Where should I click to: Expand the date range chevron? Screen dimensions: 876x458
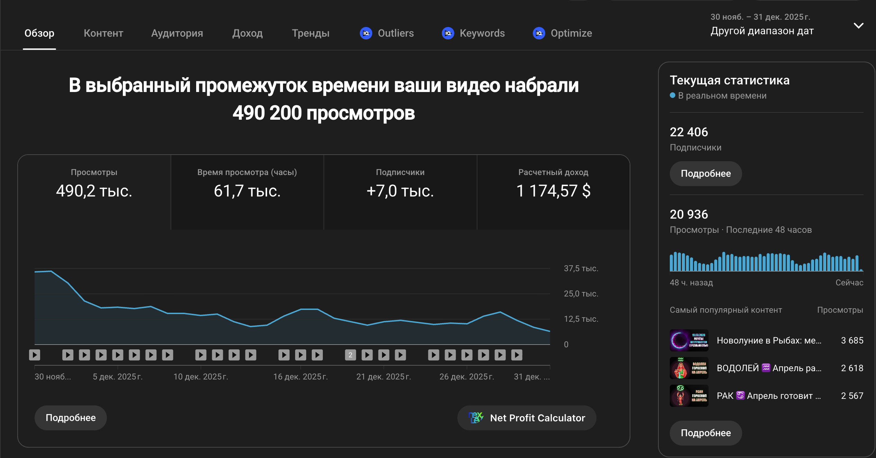pos(858,26)
